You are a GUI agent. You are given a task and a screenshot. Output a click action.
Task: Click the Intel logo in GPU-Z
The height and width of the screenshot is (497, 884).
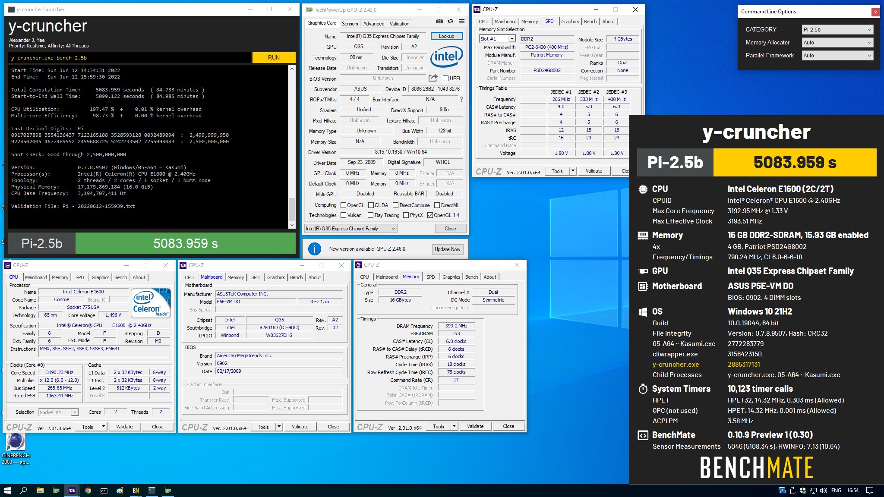point(446,57)
